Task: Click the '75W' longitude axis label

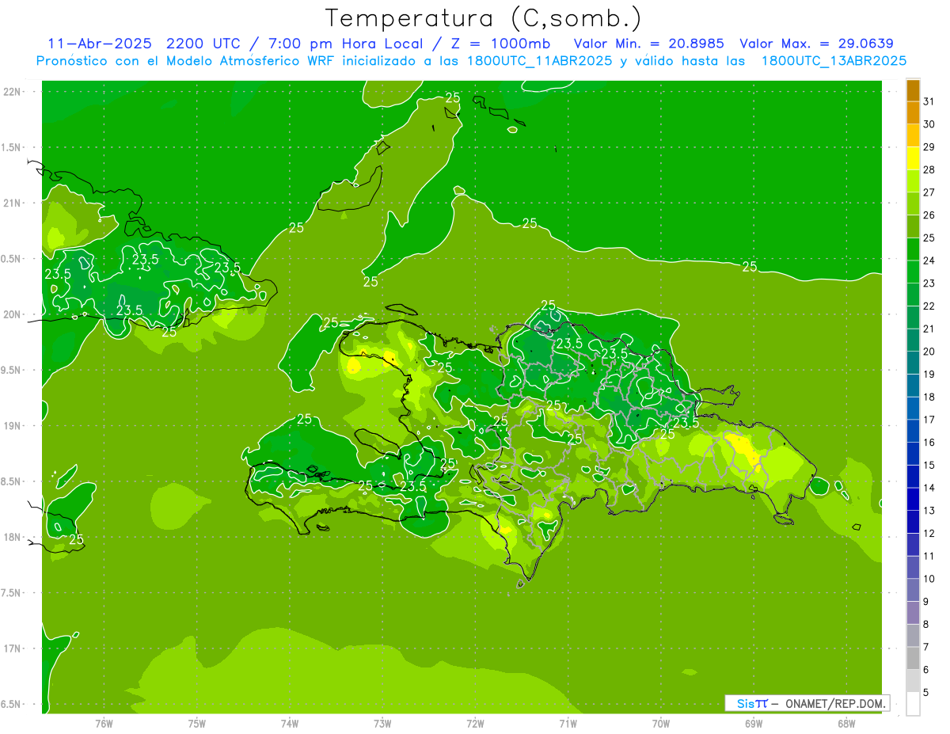Action: click(x=196, y=724)
